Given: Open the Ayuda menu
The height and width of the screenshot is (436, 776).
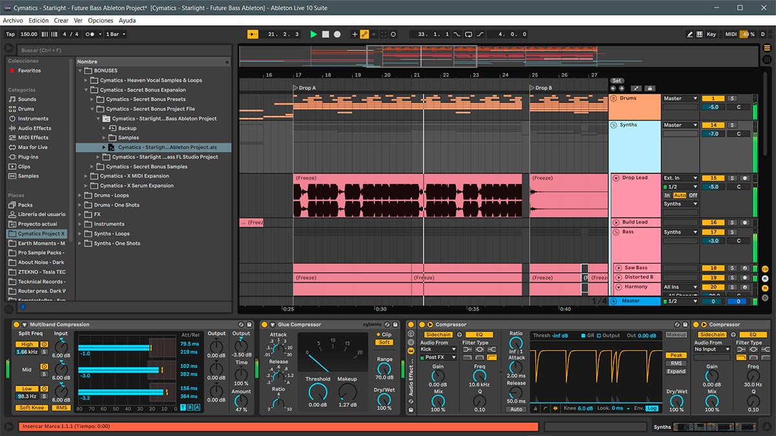Looking at the screenshot, I should [127, 21].
